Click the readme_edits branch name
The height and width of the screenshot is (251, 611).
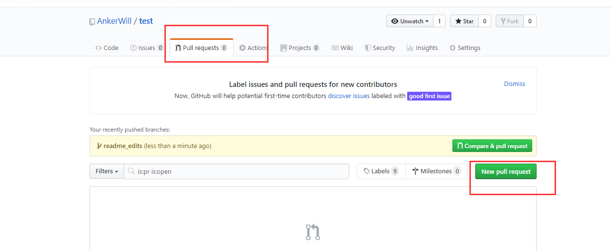tap(123, 146)
